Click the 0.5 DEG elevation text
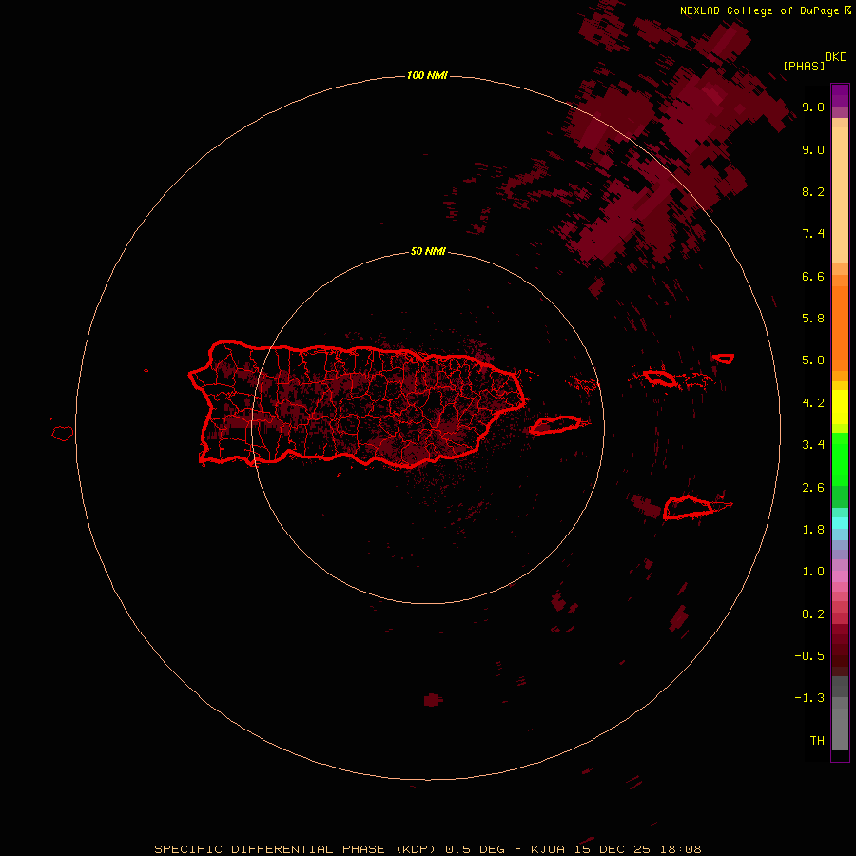The height and width of the screenshot is (856, 856). pos(477,849)
